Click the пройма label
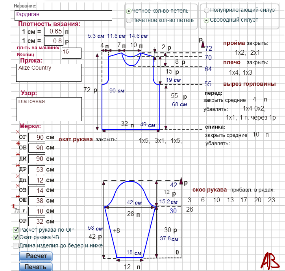 tap(234, 43)
